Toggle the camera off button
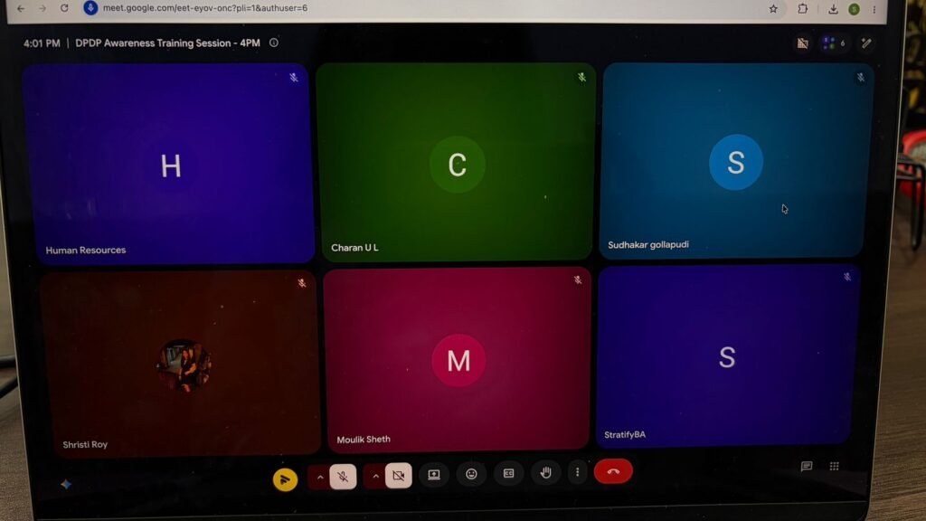The width and height of the screenshot is (926, 521). [x=398, y=476]
